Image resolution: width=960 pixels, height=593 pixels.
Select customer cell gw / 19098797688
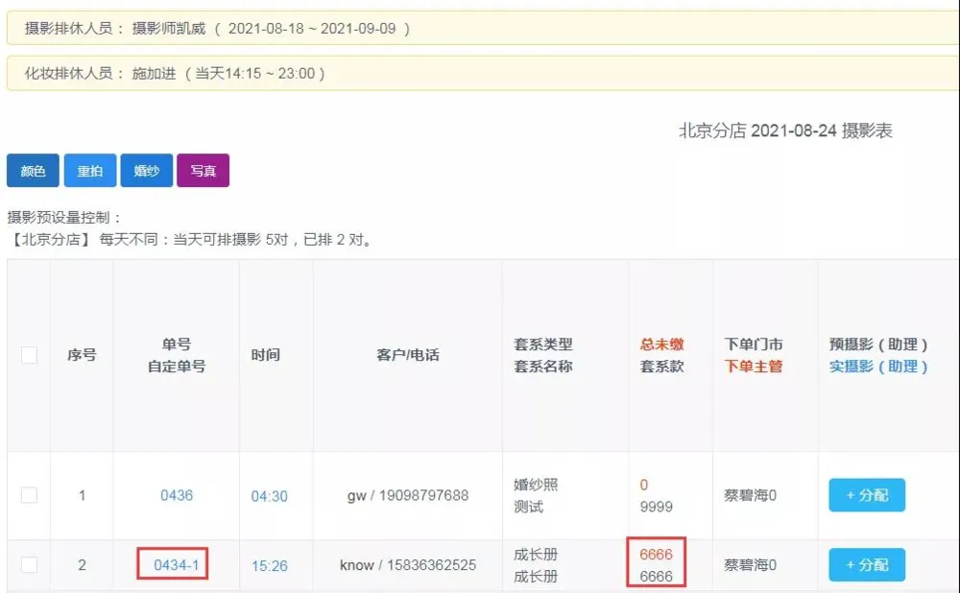click(x=408, y=496)
